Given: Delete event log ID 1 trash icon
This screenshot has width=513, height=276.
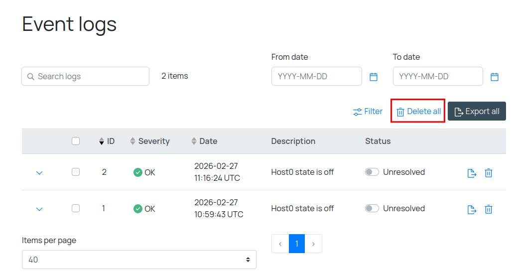Looking at the screenshot, I should point(489,209).
